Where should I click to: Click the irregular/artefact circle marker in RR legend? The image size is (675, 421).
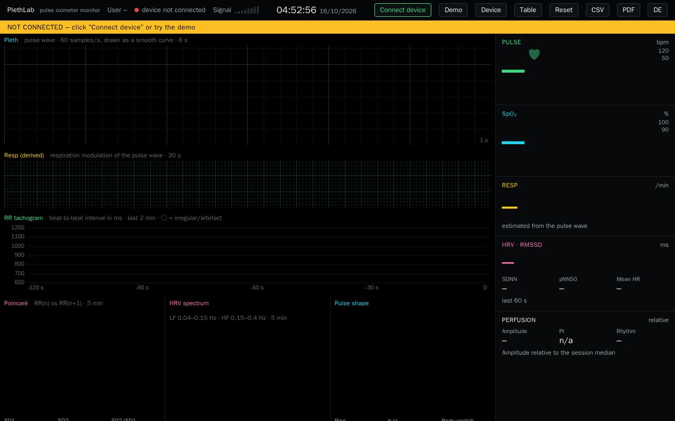coord(164,218)
